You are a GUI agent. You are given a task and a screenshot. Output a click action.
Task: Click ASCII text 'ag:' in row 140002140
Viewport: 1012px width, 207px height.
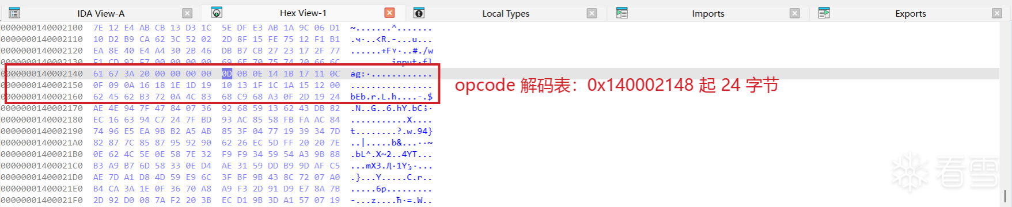[x=358, y=74]
